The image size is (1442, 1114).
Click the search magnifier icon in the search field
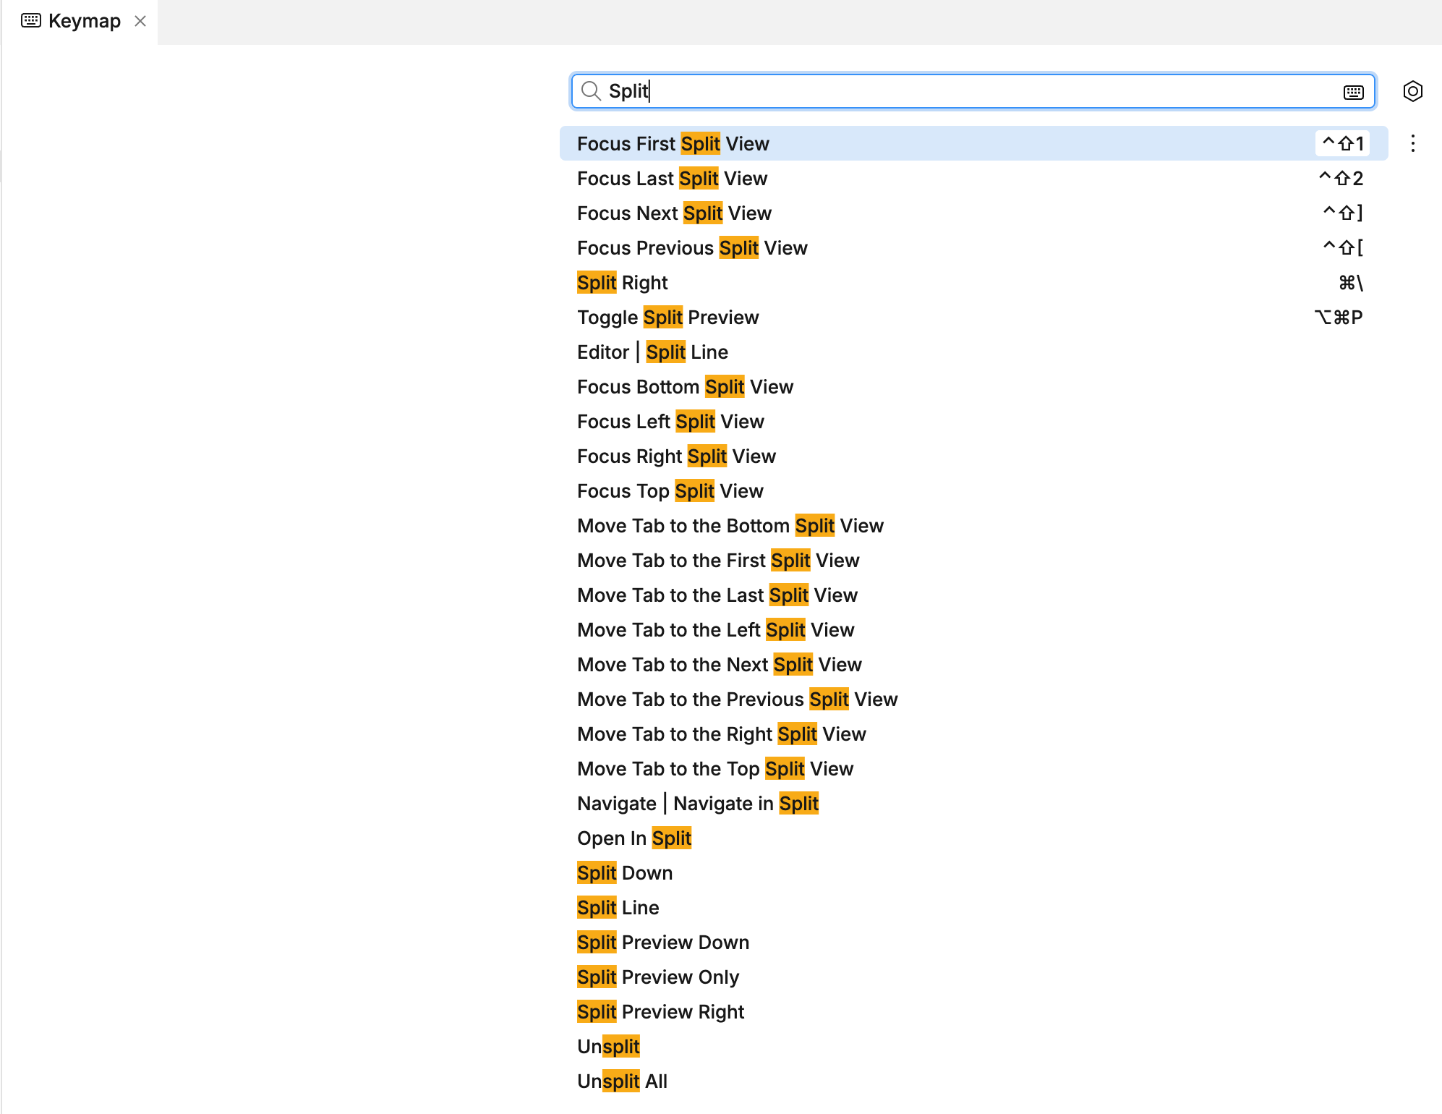pyautogui.click(x=592, y=91)
